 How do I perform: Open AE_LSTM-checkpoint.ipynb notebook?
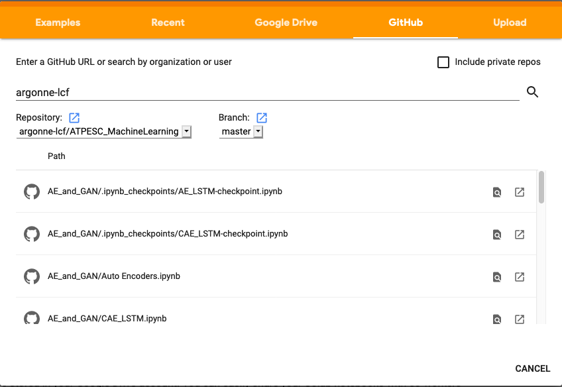pyautogui.click(x=165, y=192)
